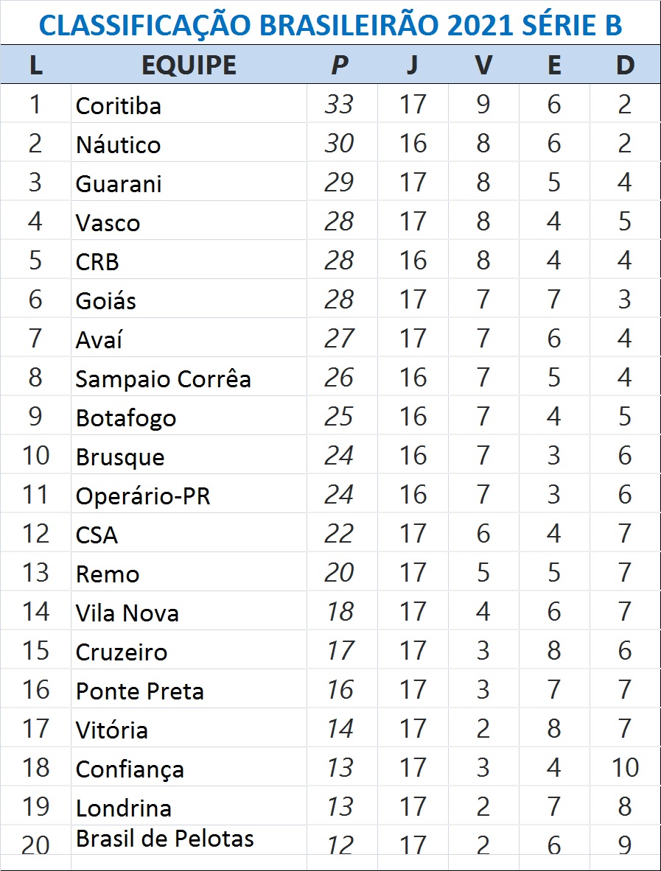Click the italic P column header
The image size is (661, 871).
click(x=339, y=66)
